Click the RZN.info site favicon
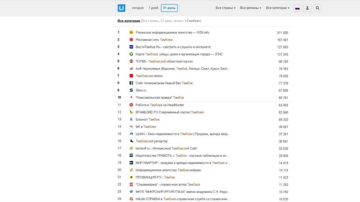This screenshot has height=202, width=360. coord(131,33)
